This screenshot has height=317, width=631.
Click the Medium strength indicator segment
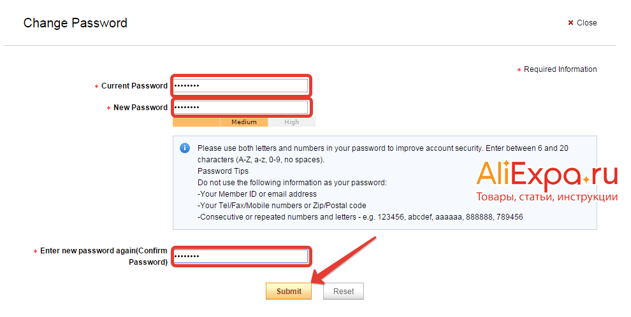(x=243, y=122)
